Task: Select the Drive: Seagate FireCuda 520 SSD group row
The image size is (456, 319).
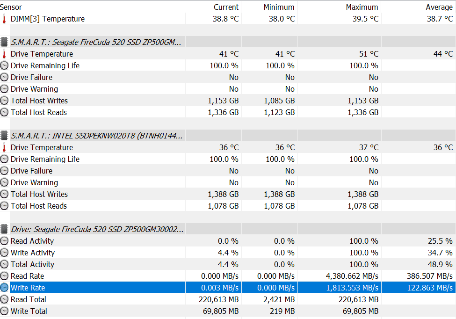Action: [x=97, y=229]
